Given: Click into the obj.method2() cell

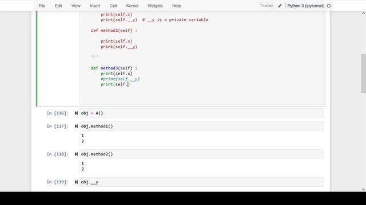Looking at the screenshot, I should [201, 154].
